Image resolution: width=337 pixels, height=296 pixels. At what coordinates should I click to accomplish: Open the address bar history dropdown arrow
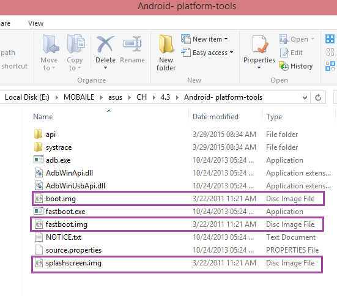click(305, 98)
